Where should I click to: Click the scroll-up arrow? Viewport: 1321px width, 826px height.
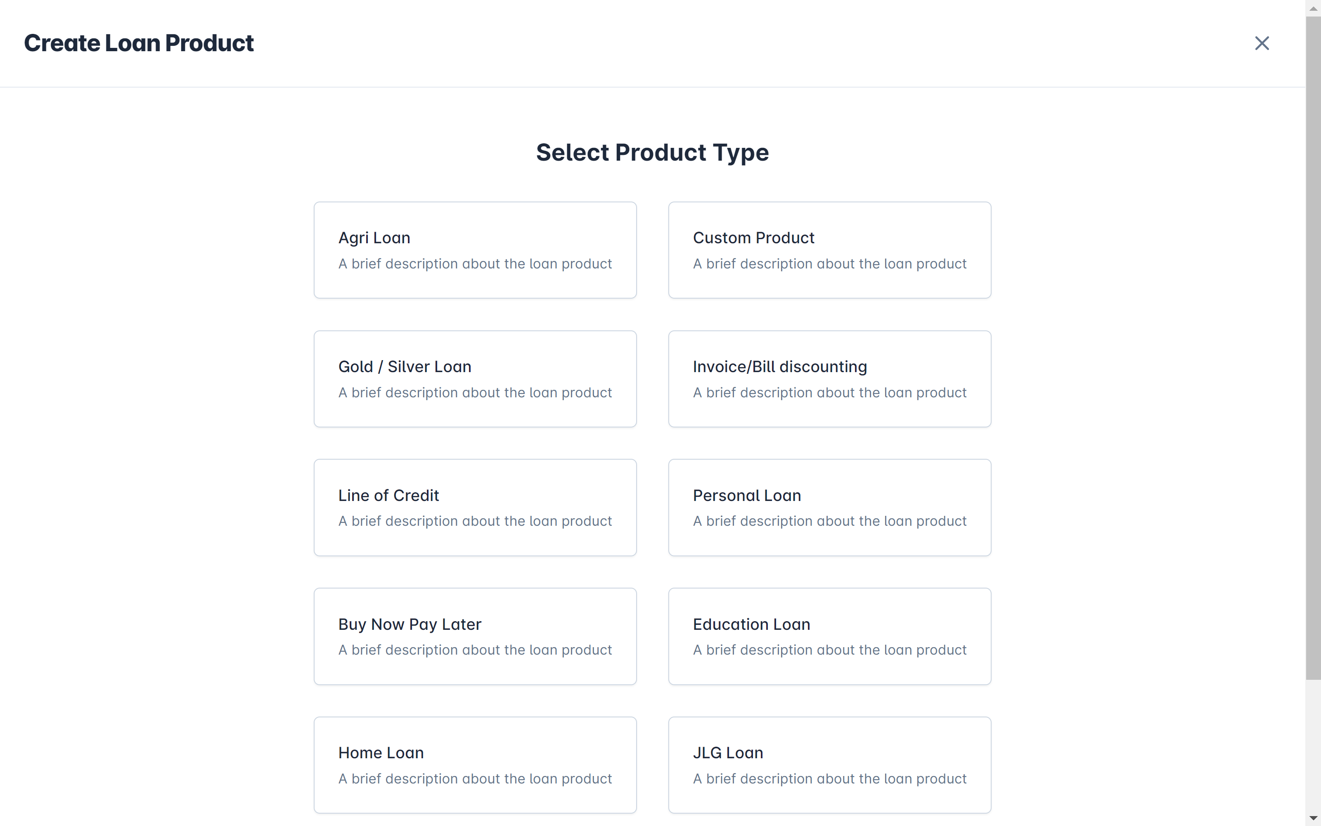1312,8
